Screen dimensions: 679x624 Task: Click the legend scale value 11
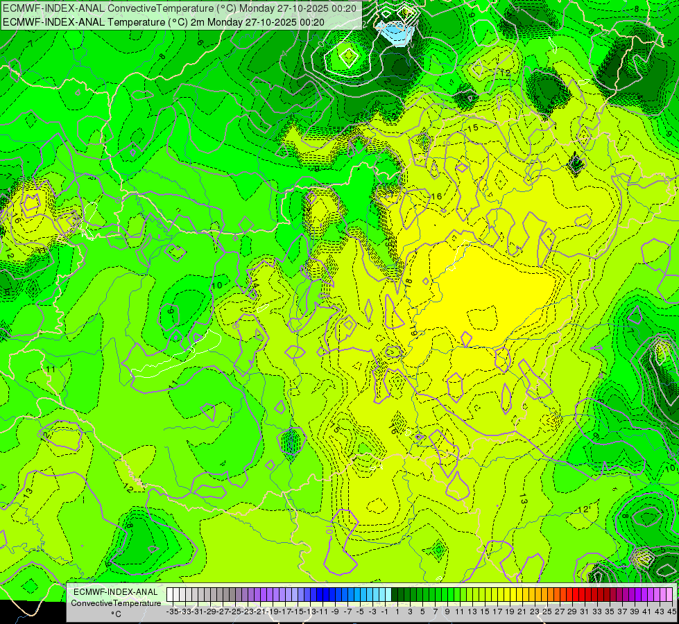click(459, 612)
